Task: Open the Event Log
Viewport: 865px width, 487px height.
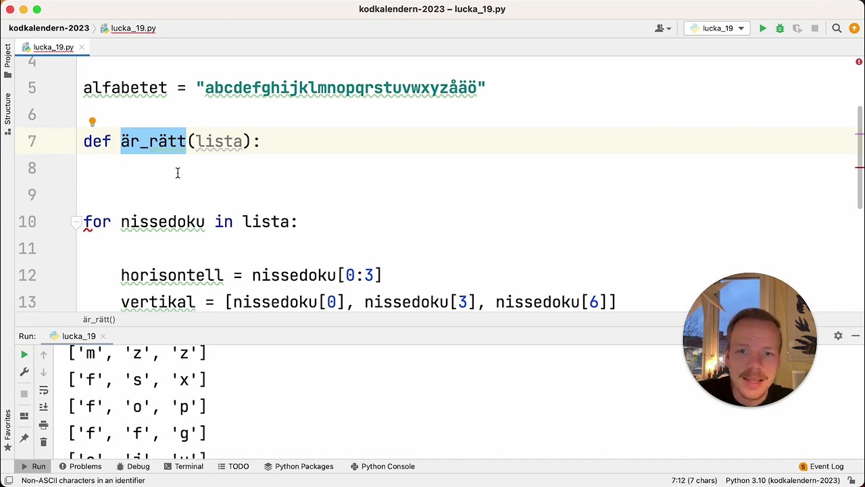Action: point(821,467)
